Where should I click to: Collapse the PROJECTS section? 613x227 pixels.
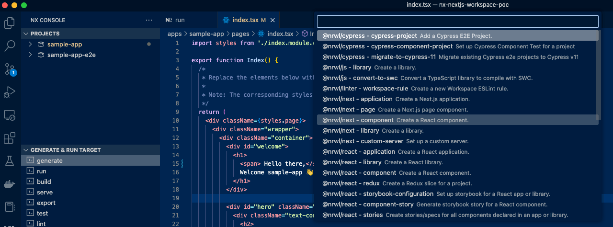click(x=26, y=34)
